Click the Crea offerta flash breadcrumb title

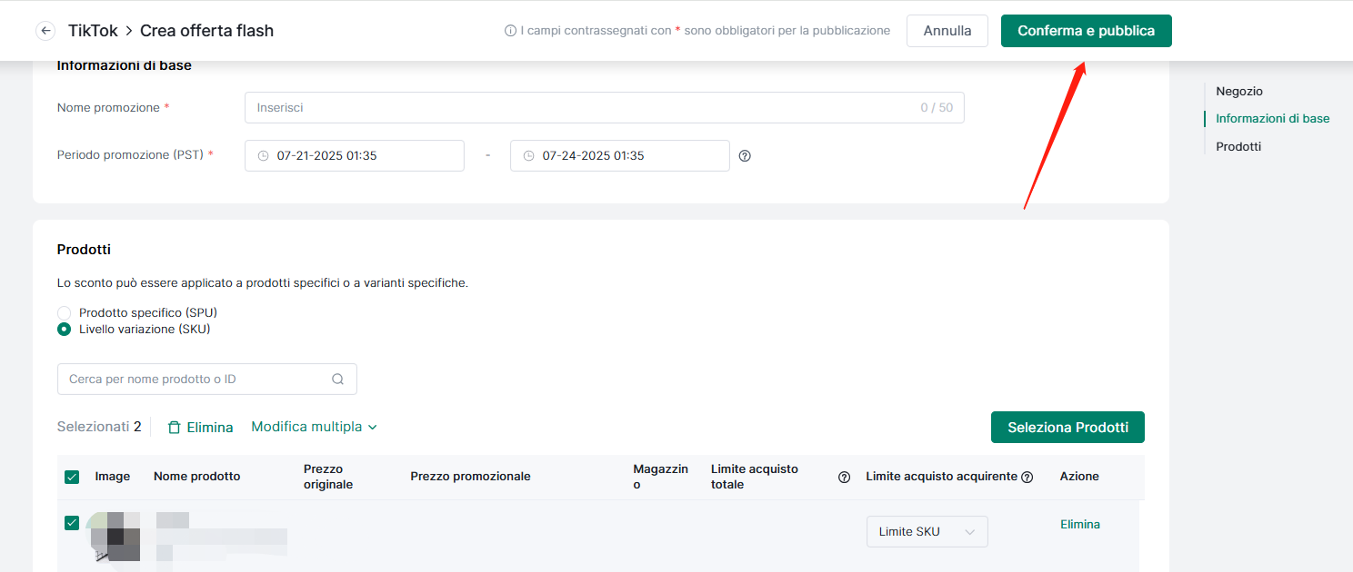[207, 31]
